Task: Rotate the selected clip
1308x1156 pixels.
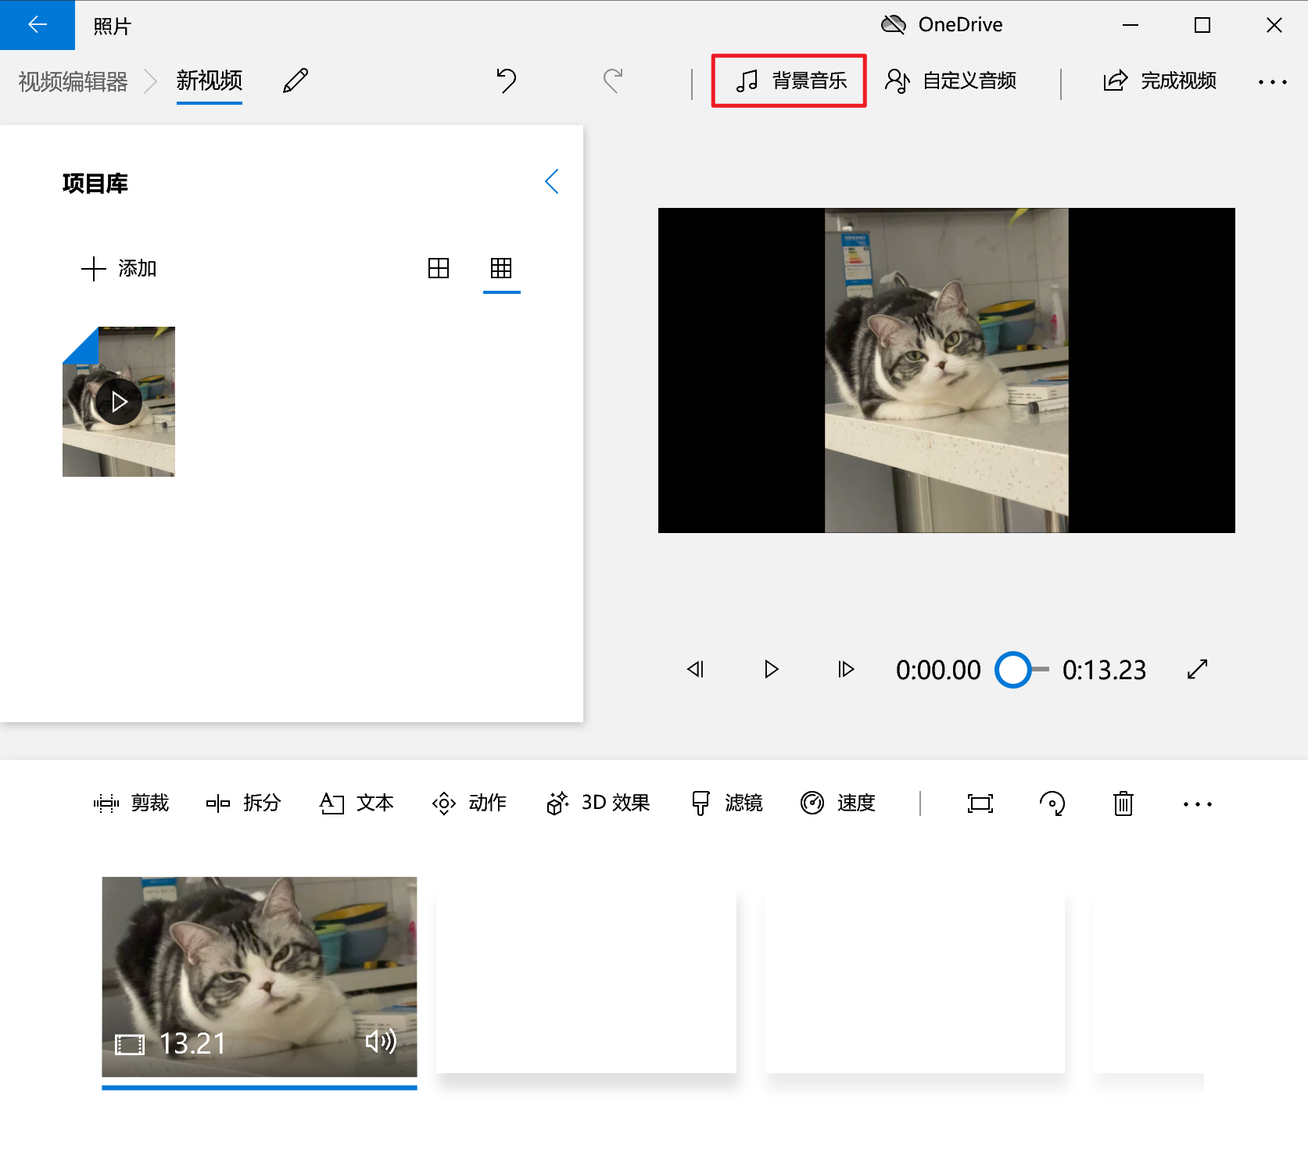Action: point(1052,803)
